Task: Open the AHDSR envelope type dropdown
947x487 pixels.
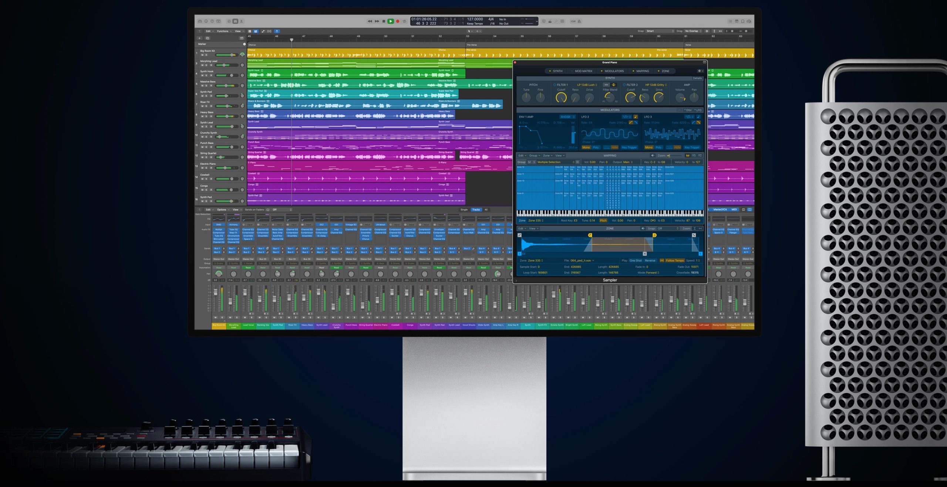Action: pyautogui.click(x=567, y=117)
